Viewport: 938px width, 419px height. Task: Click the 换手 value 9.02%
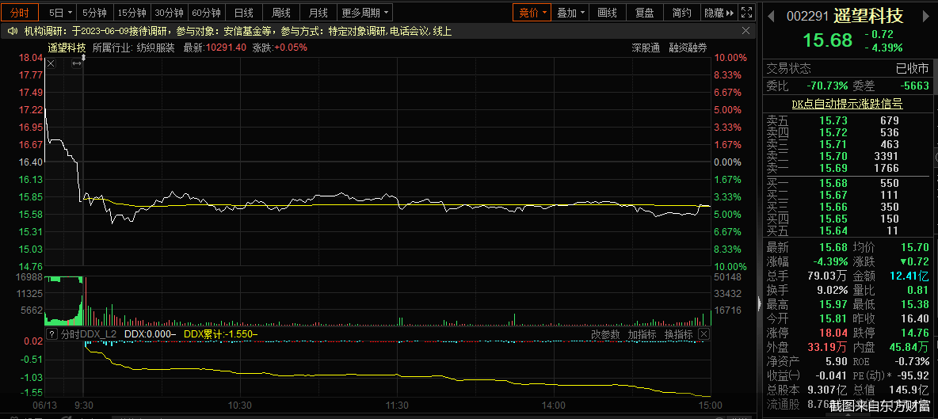click(x=831, y=291)
